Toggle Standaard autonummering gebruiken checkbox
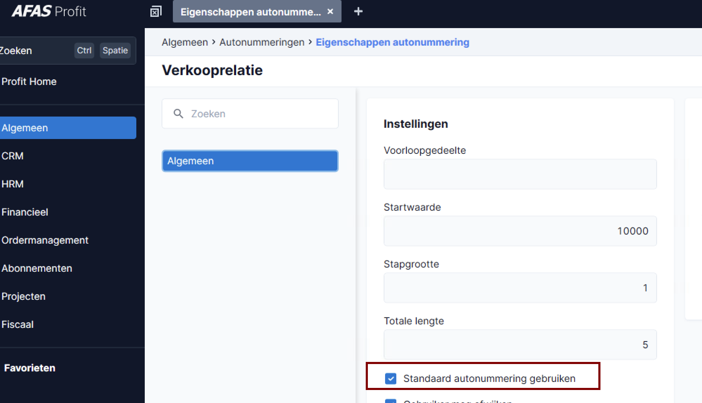This screenshot has height=403, width=702. (x=390, y=378)
